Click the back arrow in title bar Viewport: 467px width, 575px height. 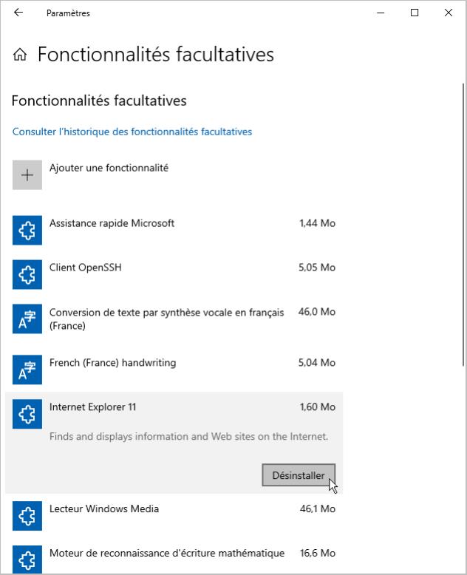(18, 13)
